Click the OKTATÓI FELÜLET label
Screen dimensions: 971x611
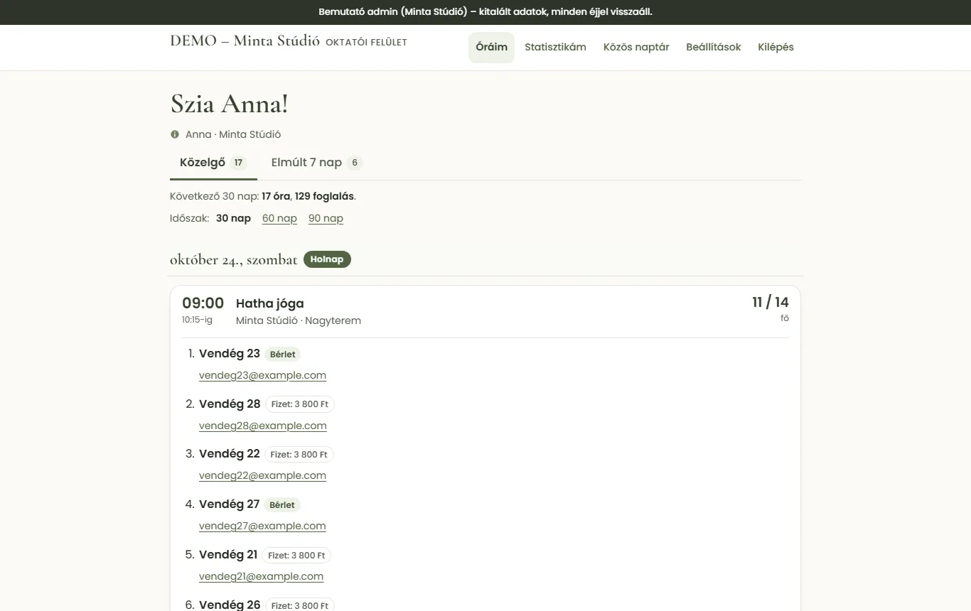(x=366, y=43)
